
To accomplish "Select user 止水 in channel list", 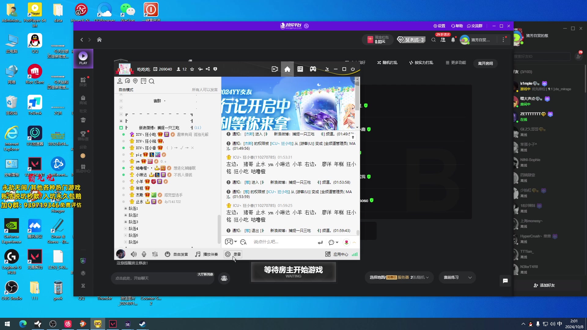I will 139,202.
